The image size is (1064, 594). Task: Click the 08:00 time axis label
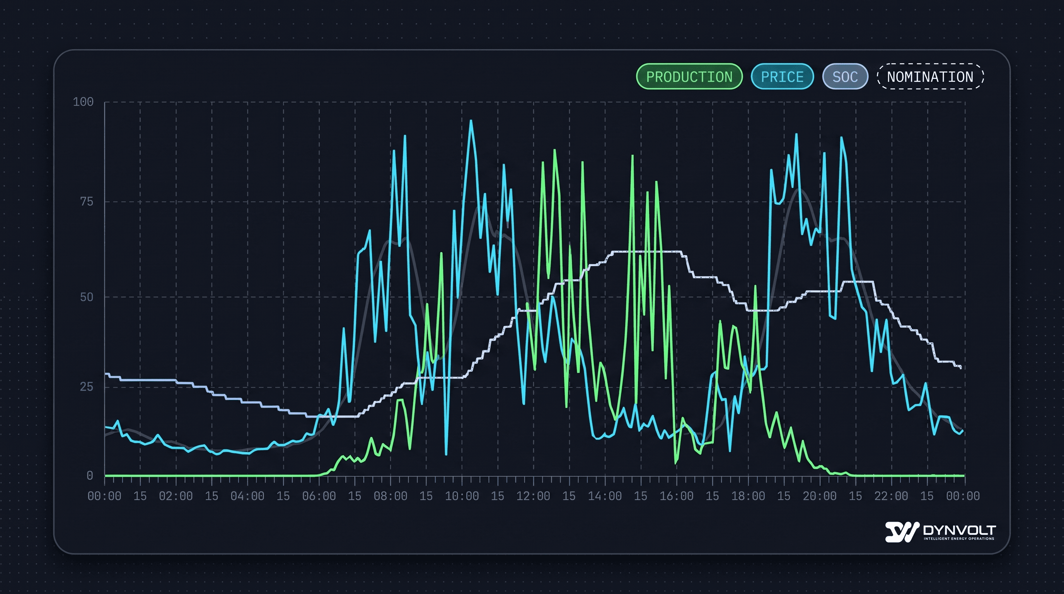[390, 496]
